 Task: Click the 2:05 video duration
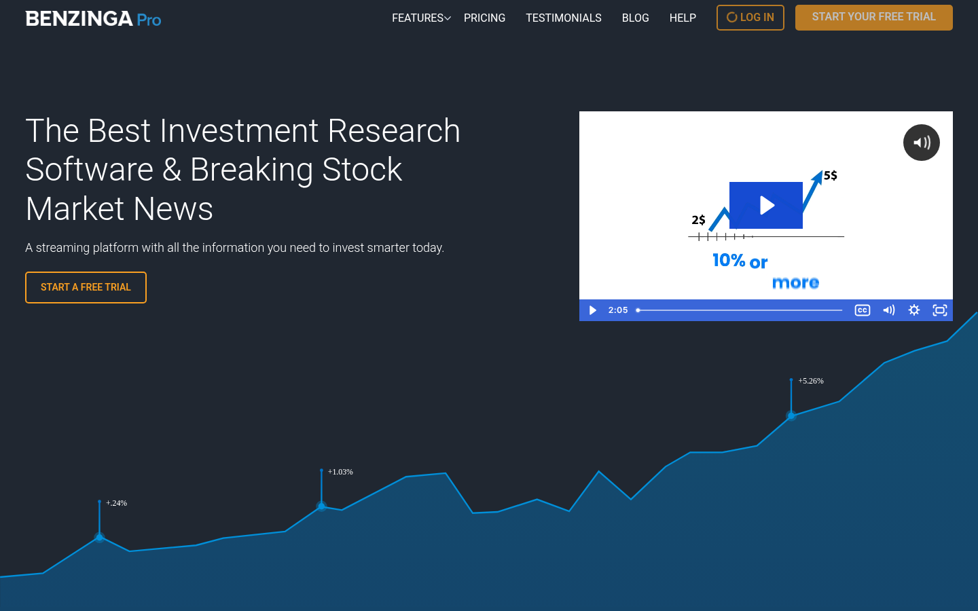tap(618, 310)
